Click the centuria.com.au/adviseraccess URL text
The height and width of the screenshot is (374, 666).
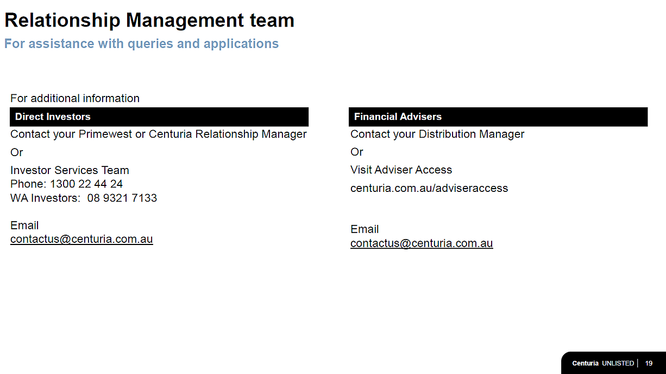[x=429, y=188]
